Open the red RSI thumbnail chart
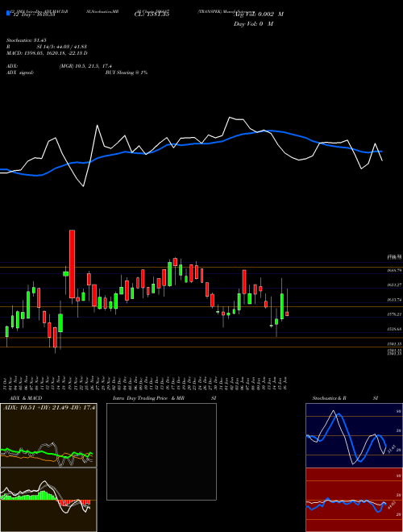This screenshot has height=532, width=403. 354,500
